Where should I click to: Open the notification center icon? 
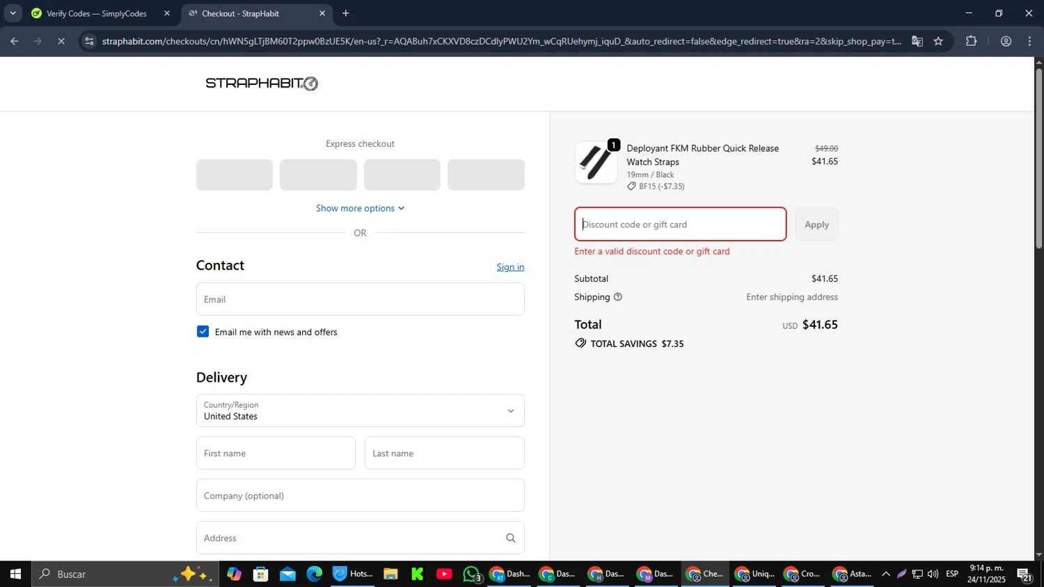[1025, 574]
